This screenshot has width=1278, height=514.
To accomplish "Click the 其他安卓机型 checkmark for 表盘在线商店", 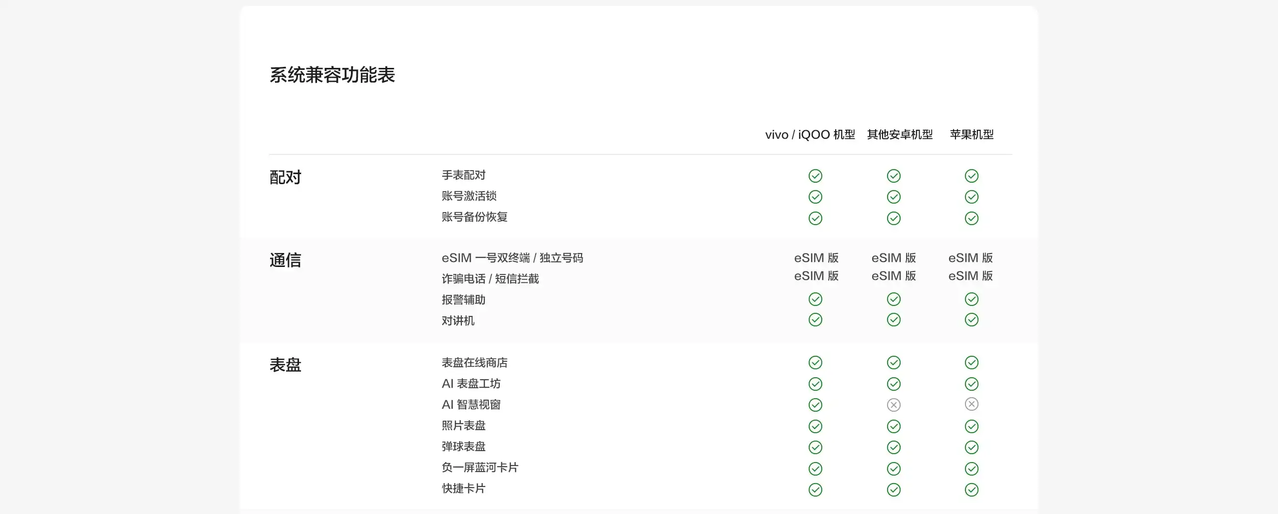I will [x=894, y=362].
